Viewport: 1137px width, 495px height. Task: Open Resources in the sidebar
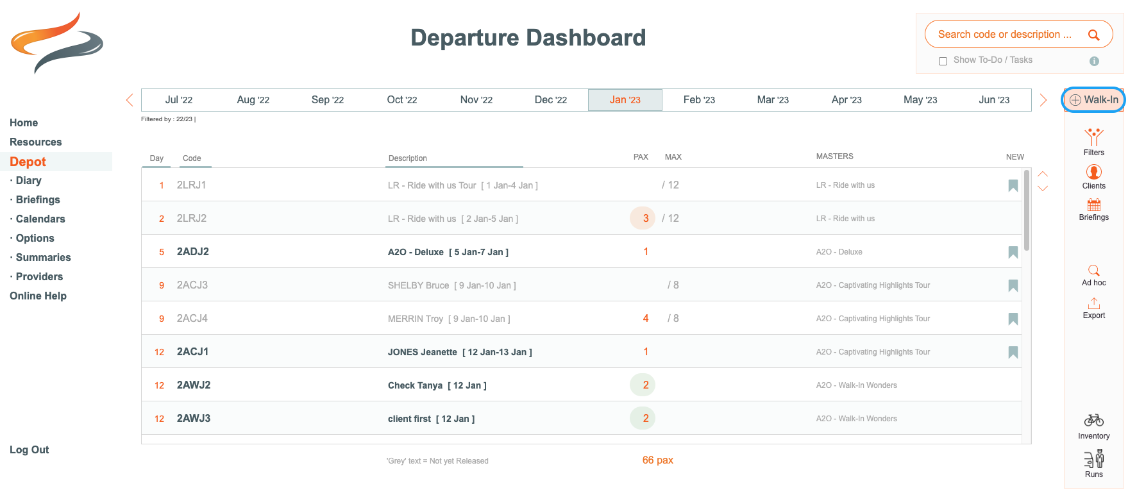36,142
